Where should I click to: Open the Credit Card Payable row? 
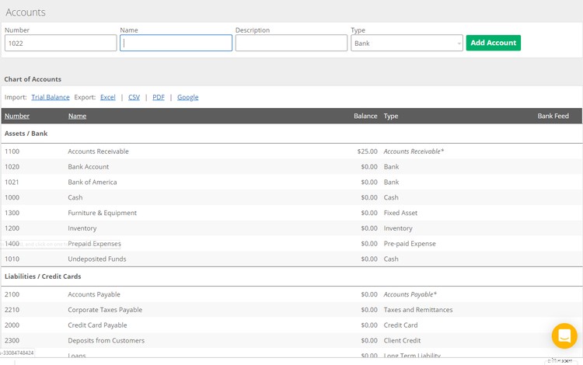(97, 325)
